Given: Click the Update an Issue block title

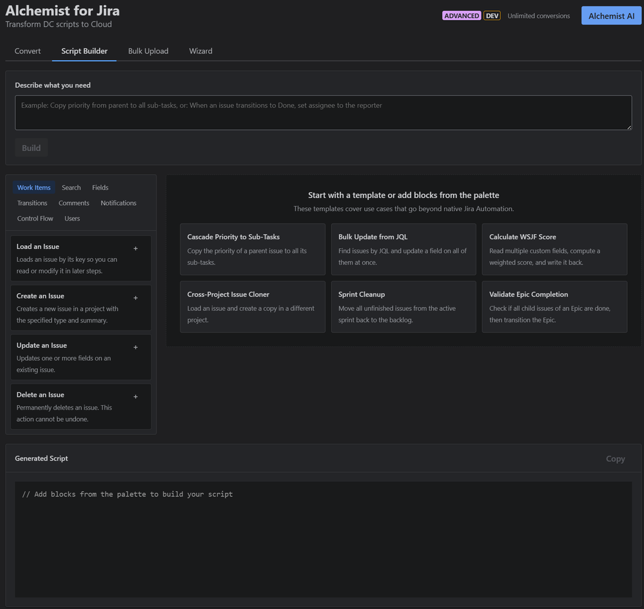Looking at the screenshot, I should (x=41, y=345).
